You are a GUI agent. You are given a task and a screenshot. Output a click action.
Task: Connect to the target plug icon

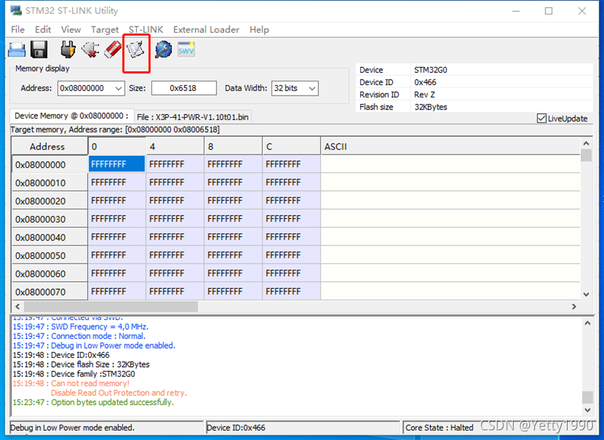[68, 50]
